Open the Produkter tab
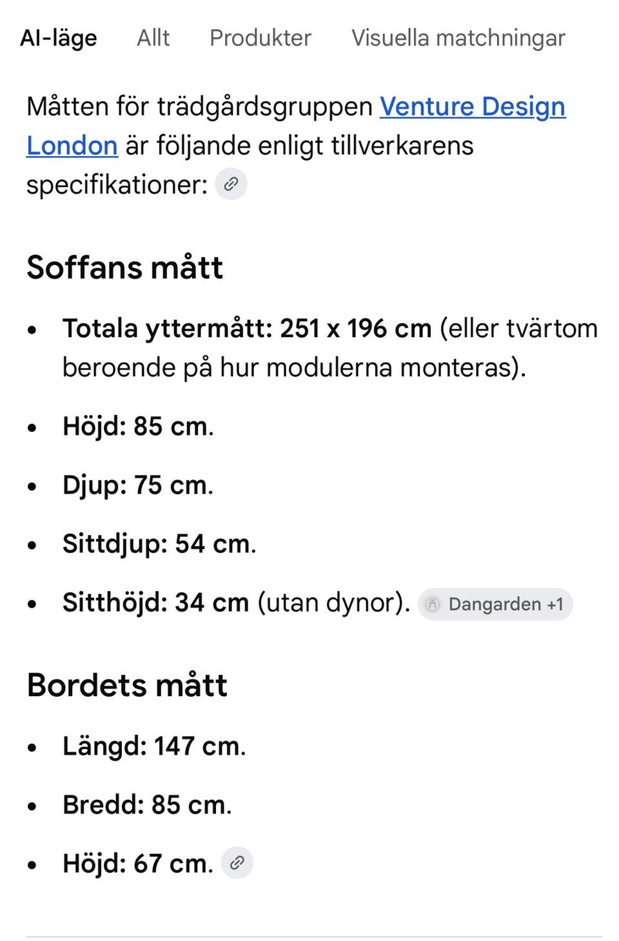This screenshot has width=619, height=941. pos(260,38)
